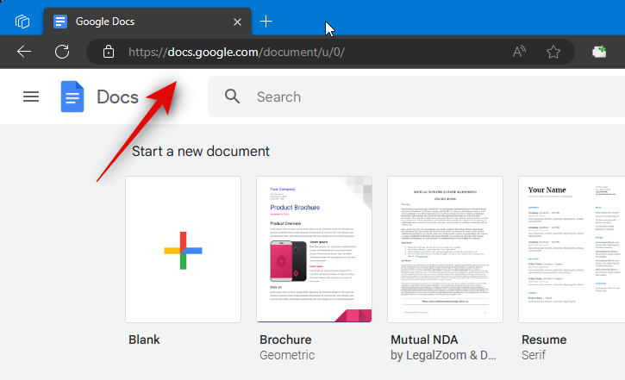625x380 pixels.
Task: Add this page to favorites
Action: (x=553, y=52)
